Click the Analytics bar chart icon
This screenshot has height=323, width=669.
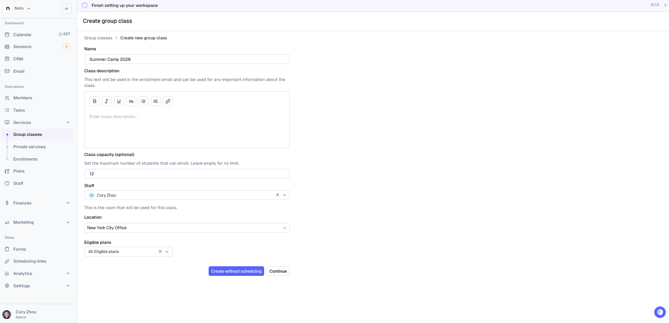[x=7, y=274]
